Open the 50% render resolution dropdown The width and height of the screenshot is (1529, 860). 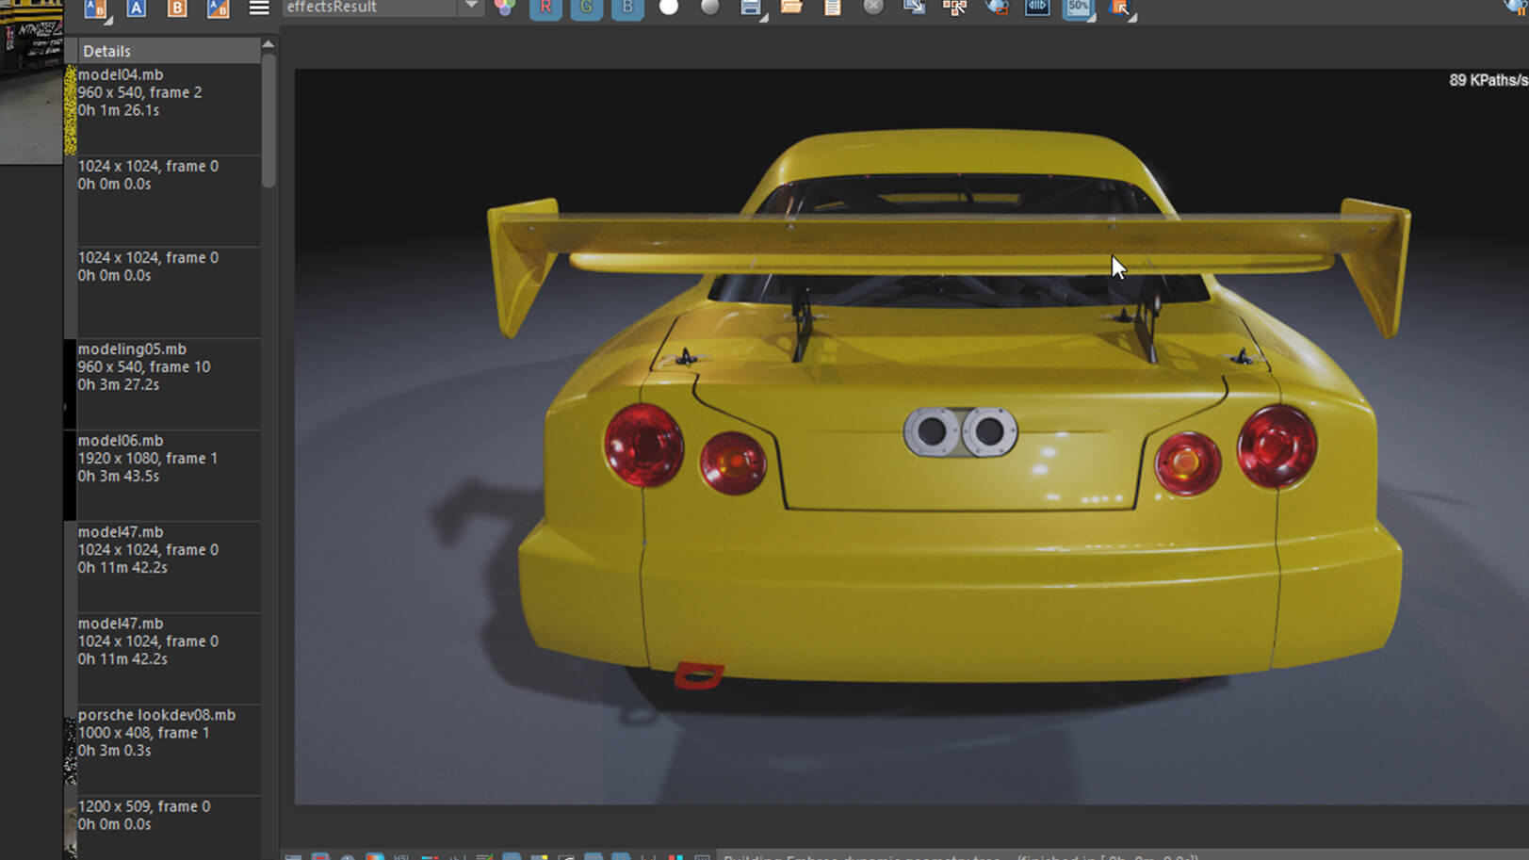tap(1079, 8)
